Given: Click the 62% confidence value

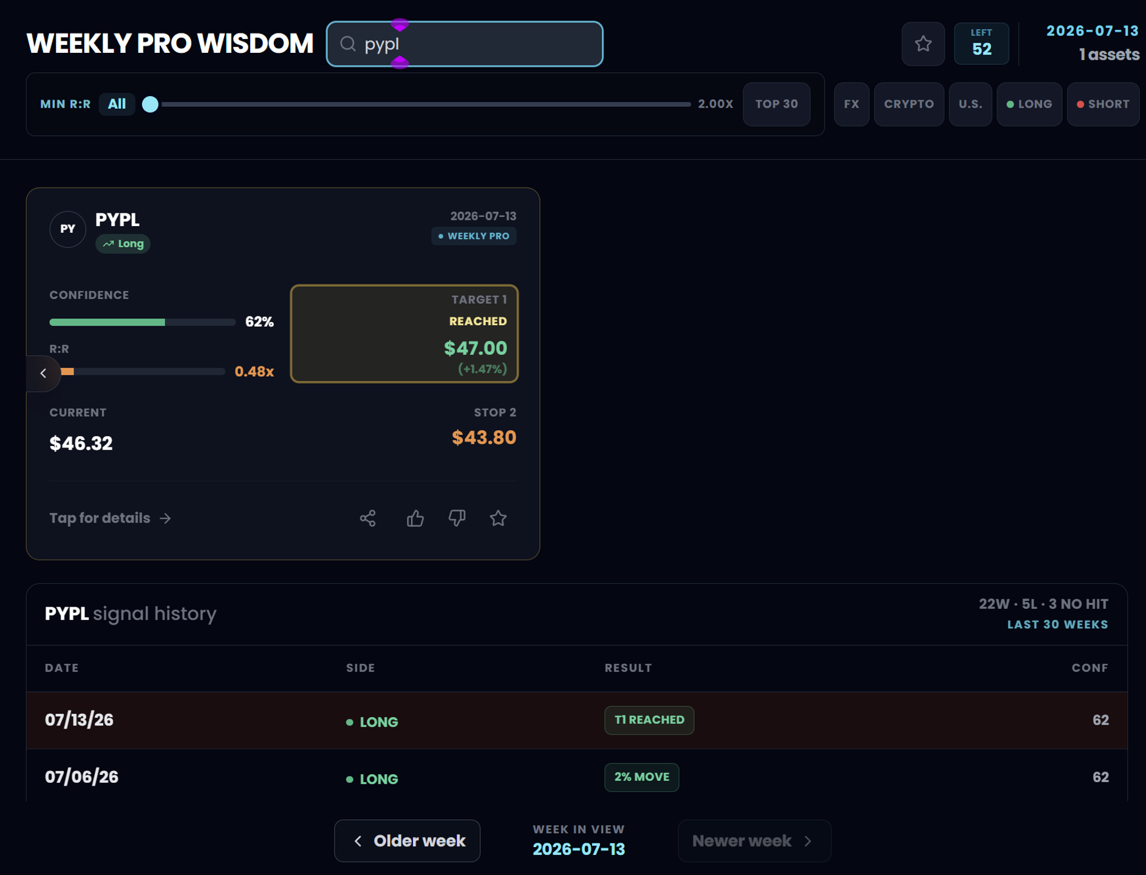Looking at the screenshot, I should [x=259, y=322].
